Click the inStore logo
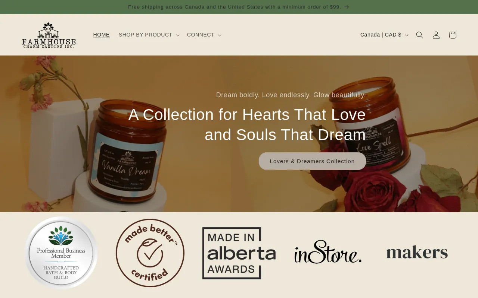This screenshot has height=298, width=478. pos(328,252)
